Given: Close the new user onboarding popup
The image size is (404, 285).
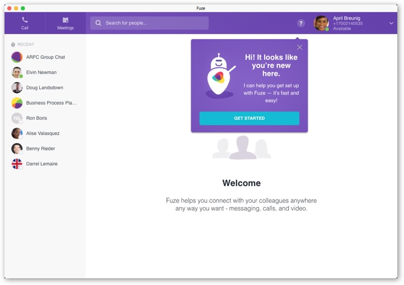Looking at the screenshot, I should (299, 47).
